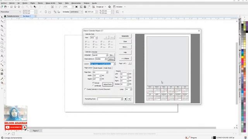The height and width of the screenshot is (139, 248).
Task: Select the Connector tool
Action: tap(2, 65)
